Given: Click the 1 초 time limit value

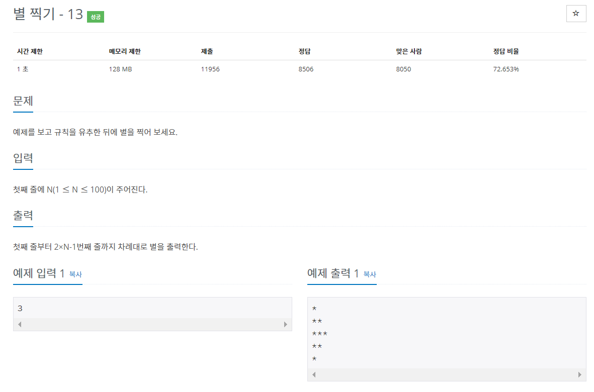Looking at the screenshot, I should pyautogui.click(x=23, y=69).
